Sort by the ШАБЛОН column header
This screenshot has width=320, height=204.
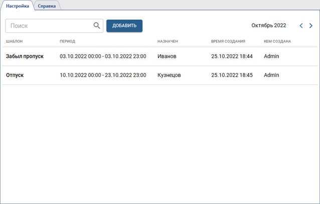(x=14, y=41)
